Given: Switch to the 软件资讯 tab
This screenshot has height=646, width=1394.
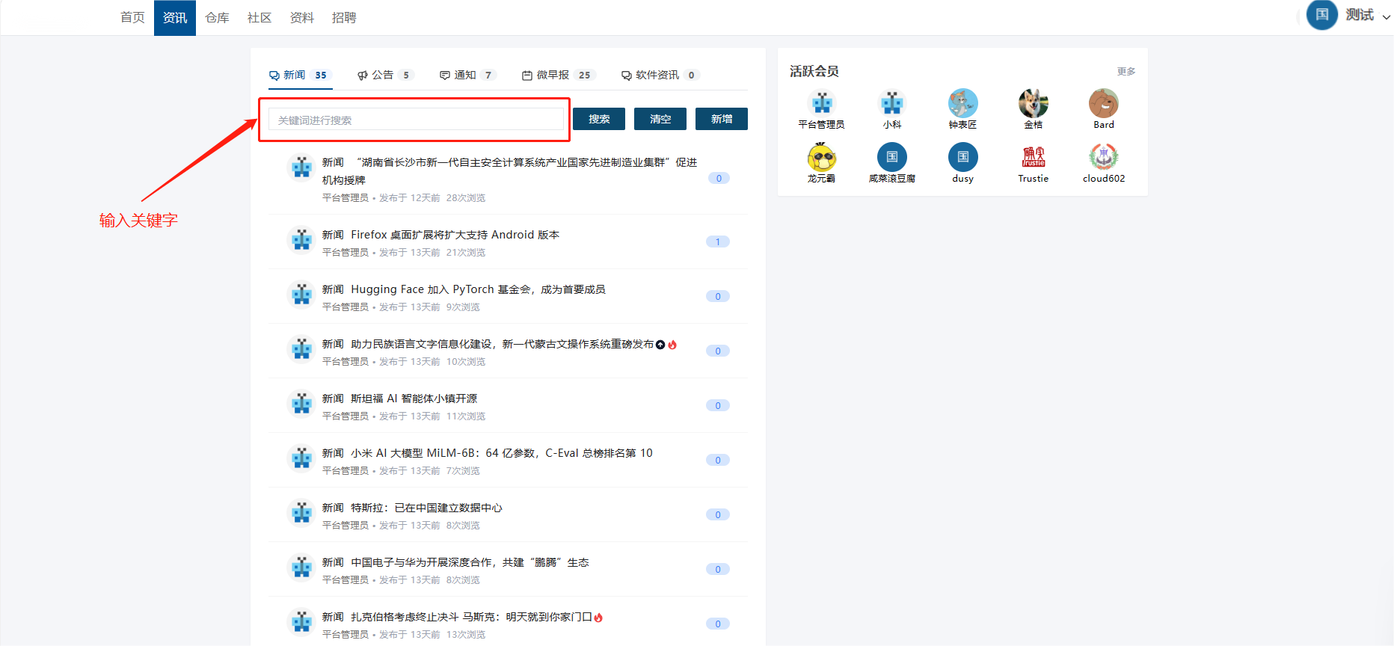Looking at the screenshot, I should (657, 75).
